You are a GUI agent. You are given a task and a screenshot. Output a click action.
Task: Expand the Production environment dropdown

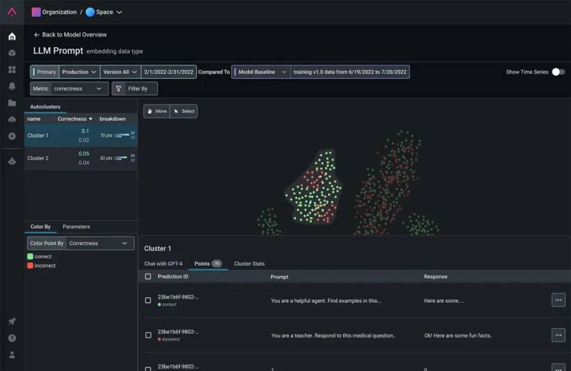point(79,72)
